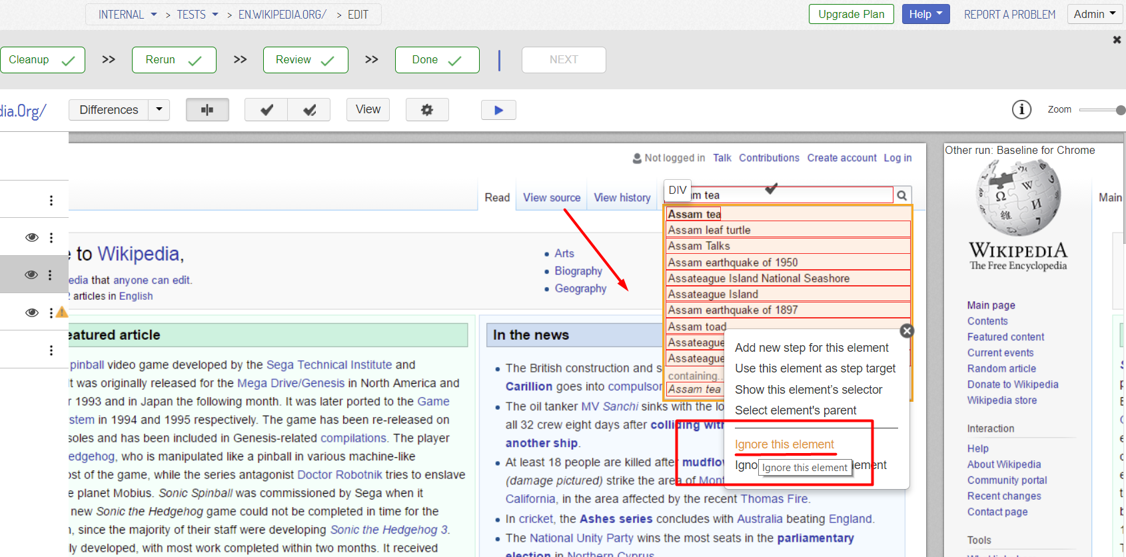Screen dimensions: 1126x557
Task: Open the Biography portal link
Action: 578,271
